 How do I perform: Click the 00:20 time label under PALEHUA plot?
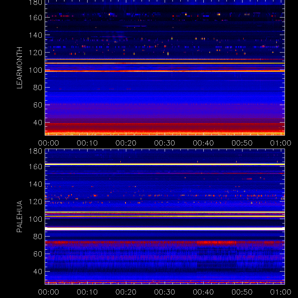point(126,292)
